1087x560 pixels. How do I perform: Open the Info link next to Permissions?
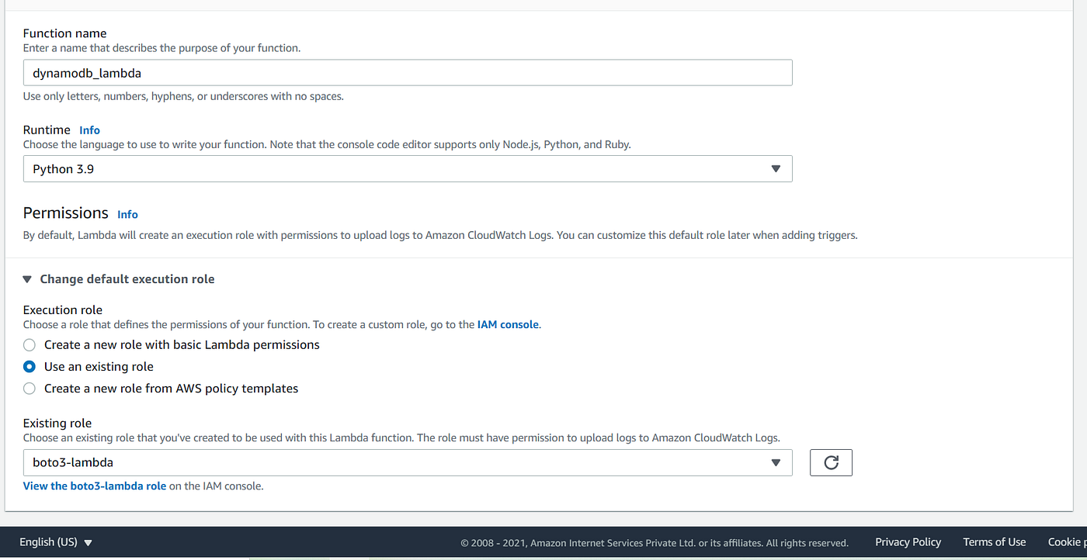[127, 214]
